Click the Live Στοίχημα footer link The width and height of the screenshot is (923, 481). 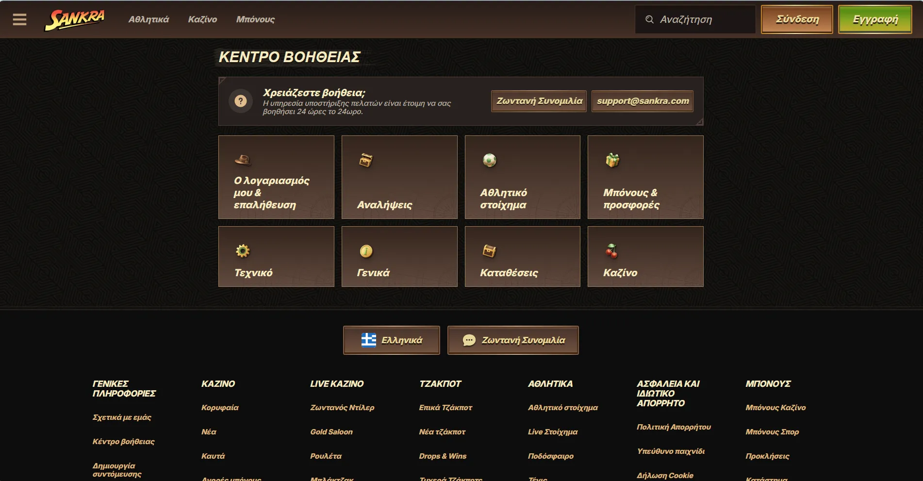point(553,432)
